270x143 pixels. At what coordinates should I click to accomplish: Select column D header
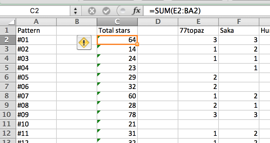click(x=158, y=22)
